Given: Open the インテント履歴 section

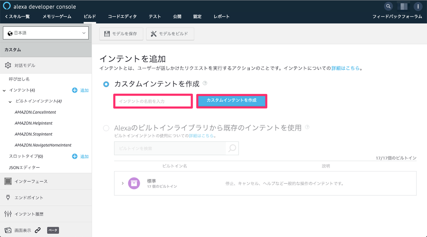Looking at the screenshot, I should click(46, 214).
